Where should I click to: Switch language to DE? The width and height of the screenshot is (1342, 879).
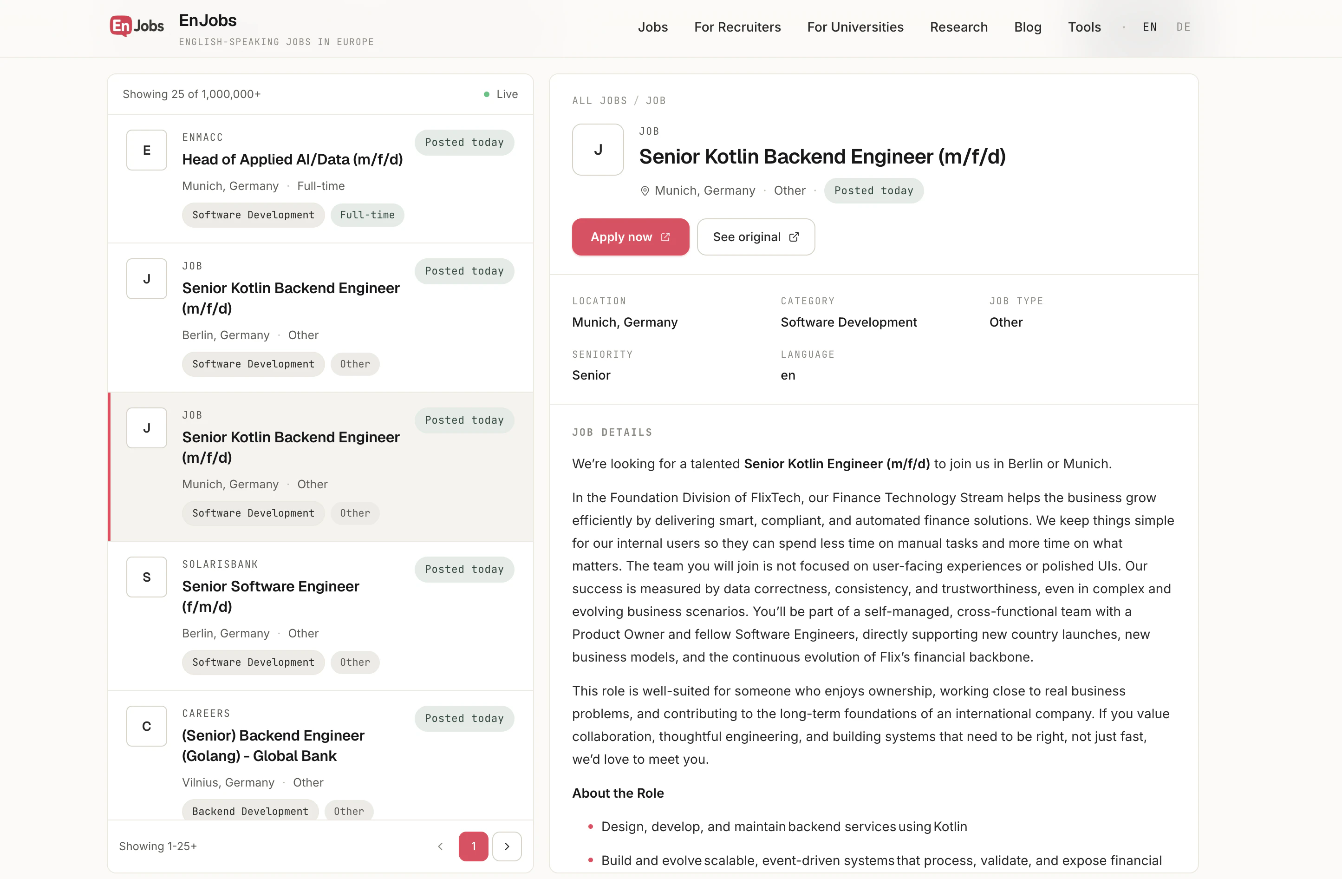coord(1184,27)
